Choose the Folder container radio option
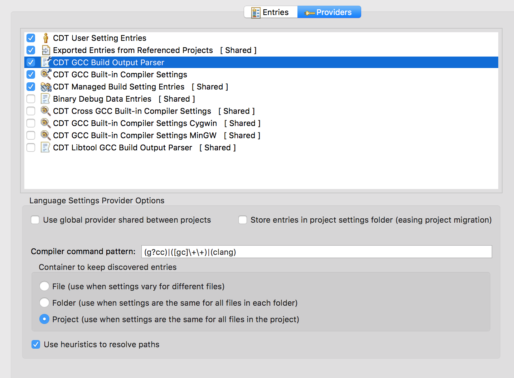Screen dimensions: 514x378 click(x=44, y=303)
